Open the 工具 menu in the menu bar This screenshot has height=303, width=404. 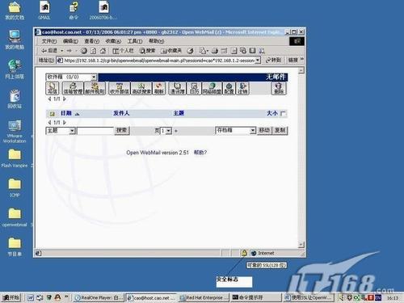click(135, 41)
